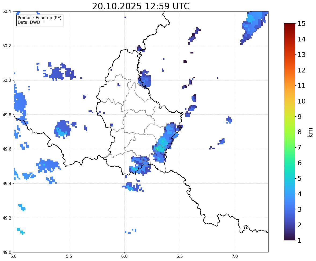Click colorbar tick label 15
The width and height of the screenshot is (316, 261).
coord(302,24)
